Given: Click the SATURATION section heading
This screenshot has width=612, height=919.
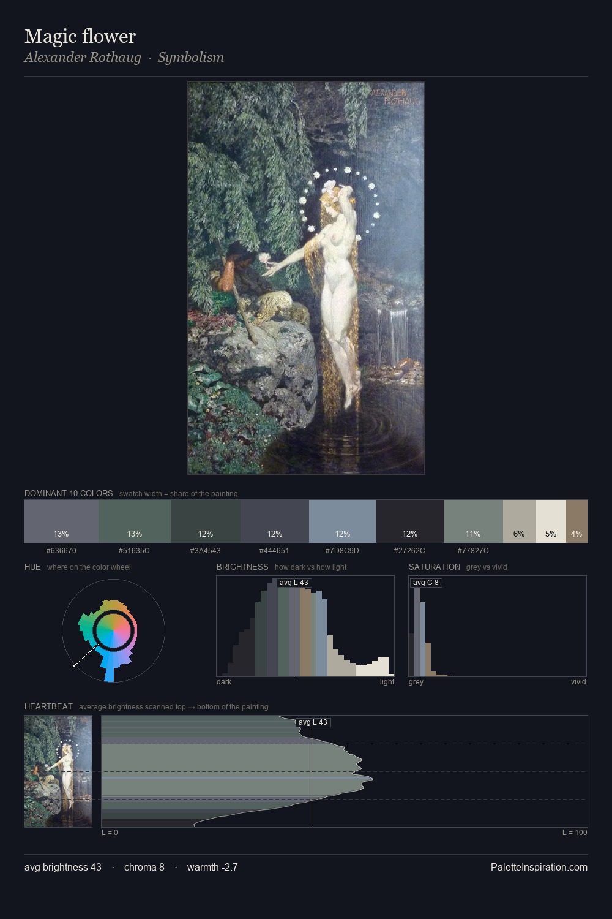Looking at the screenshot, I should coord(435,567).
